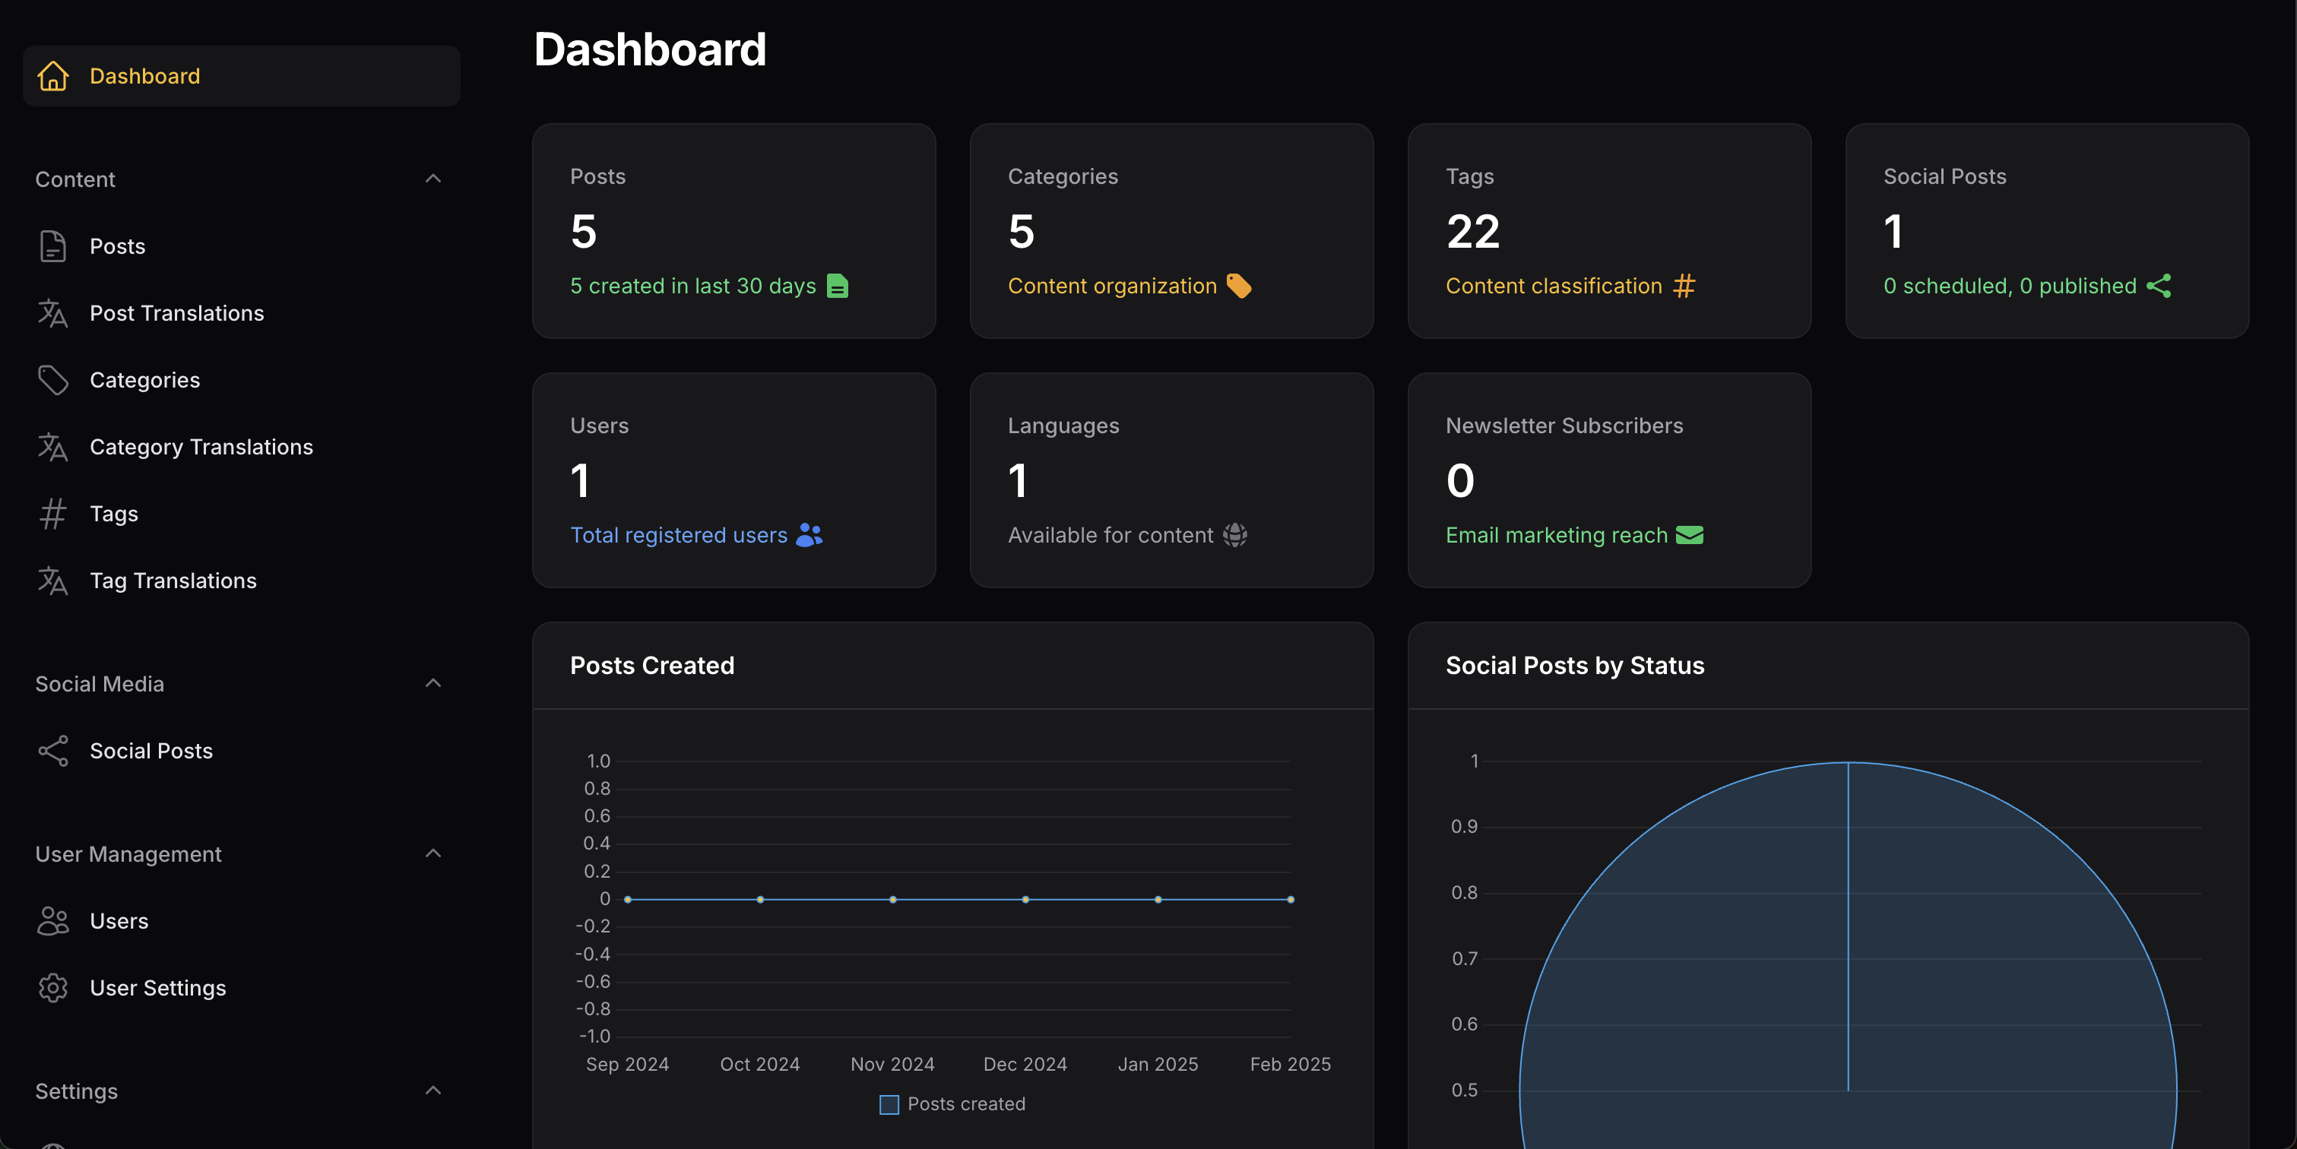Click the Social Posts share icon in sidebar

tap(52, 751)
